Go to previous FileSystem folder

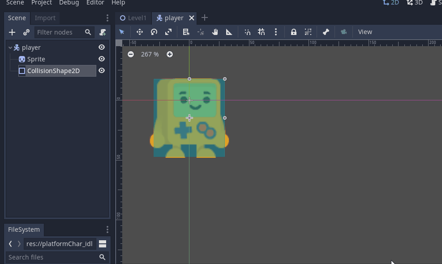click(10, 244)
